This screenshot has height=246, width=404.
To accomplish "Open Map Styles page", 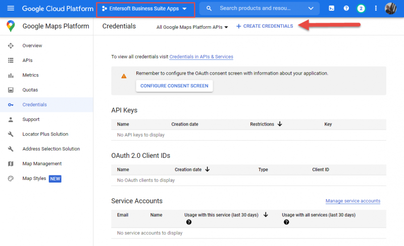I will pos(34,178).
